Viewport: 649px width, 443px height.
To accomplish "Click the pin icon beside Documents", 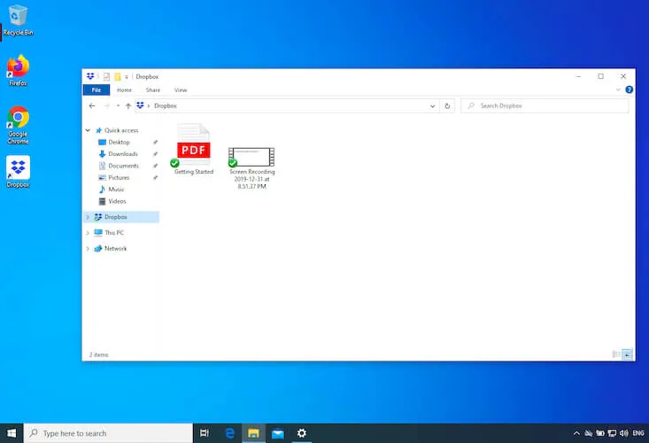I will pyautogui.click(x=155, y=166).
